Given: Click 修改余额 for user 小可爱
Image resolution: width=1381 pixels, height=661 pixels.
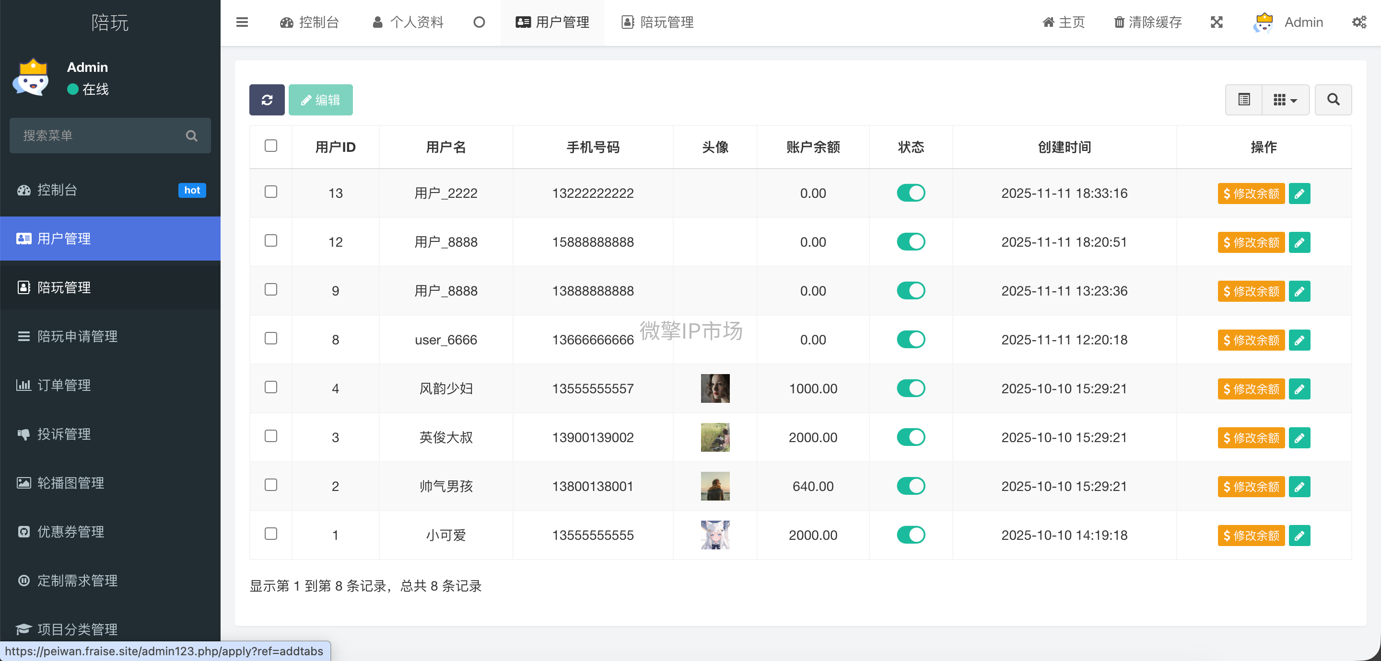Looking at the screenshot, I should tap(1250, 535).
